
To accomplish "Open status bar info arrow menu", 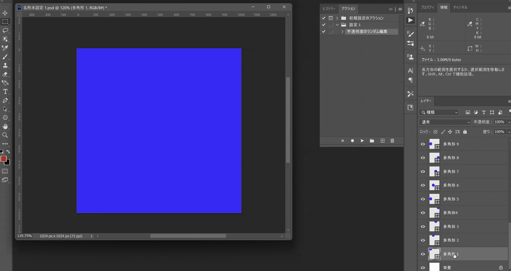I will pos(91,236).
